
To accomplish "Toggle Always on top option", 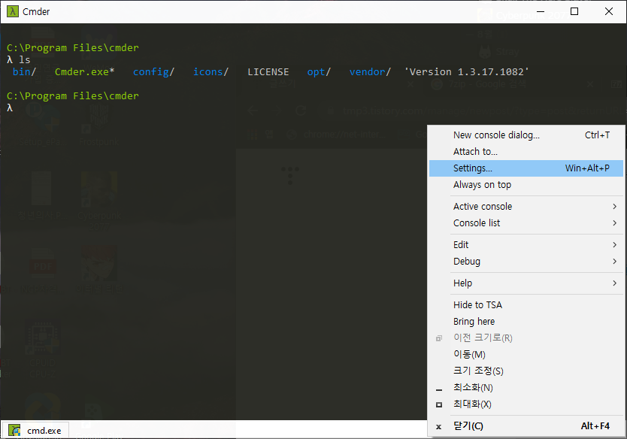I will (x=526, y=185).
